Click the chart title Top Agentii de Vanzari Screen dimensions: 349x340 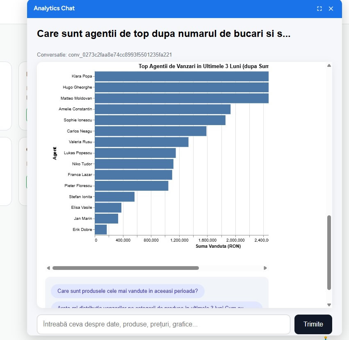coord(203,66)
